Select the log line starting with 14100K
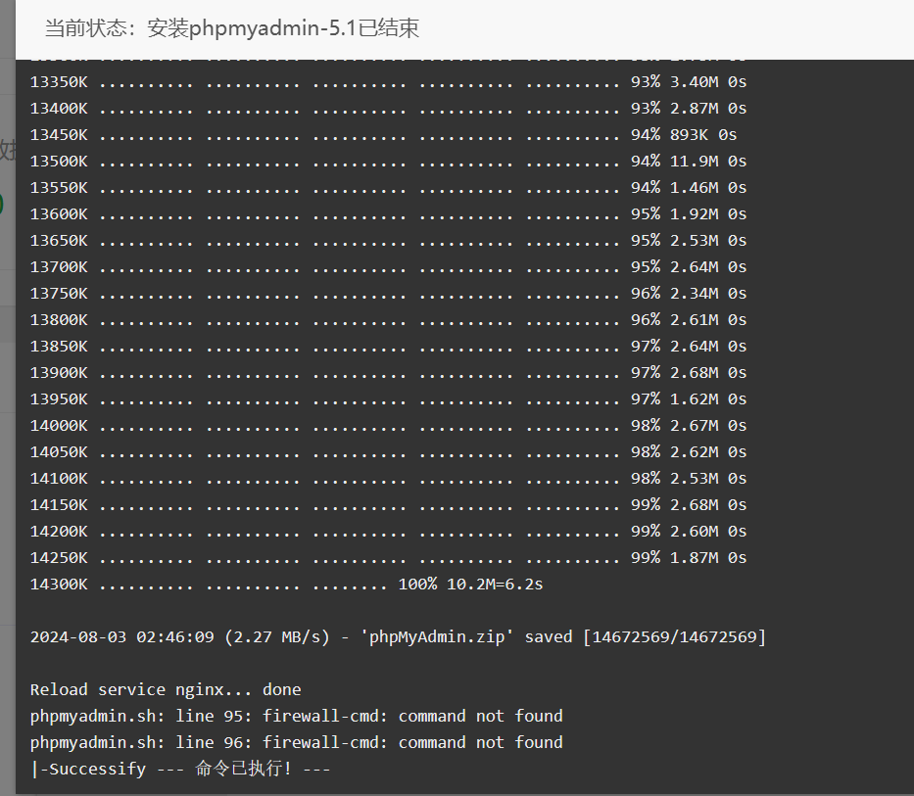 [x=388, y=479]
